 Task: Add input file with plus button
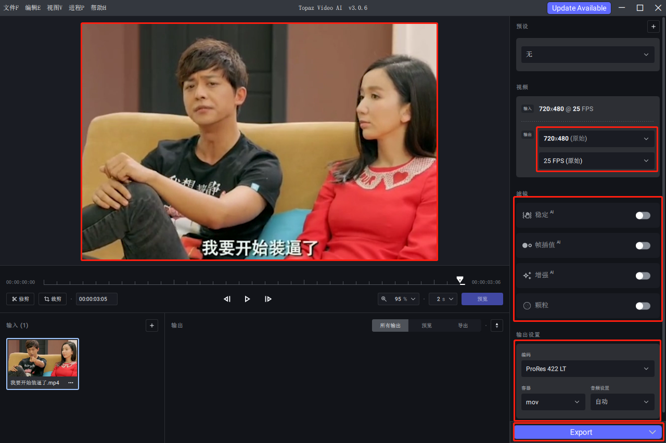(x=152, y=325)
